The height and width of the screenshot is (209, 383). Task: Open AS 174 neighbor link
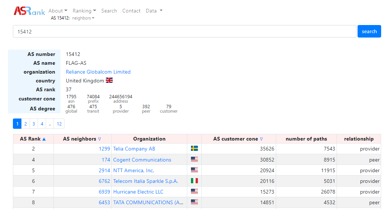coord(106,160)
